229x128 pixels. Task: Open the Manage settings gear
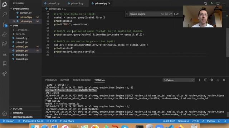point(5,114)
